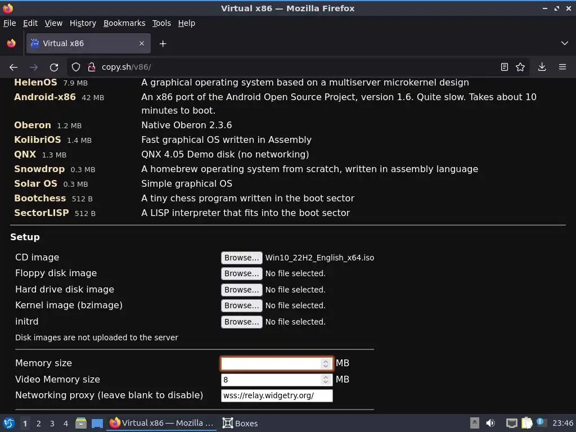Viewport: 576px width, 432px height.
Task: Open Firefox View pinned icon
Action: 11,43
